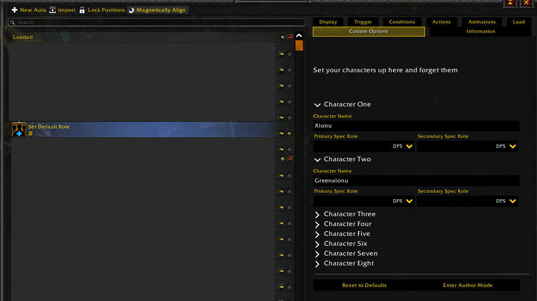Expand the Character Three section
The image size is (537, 301).
tap(318, 215)
